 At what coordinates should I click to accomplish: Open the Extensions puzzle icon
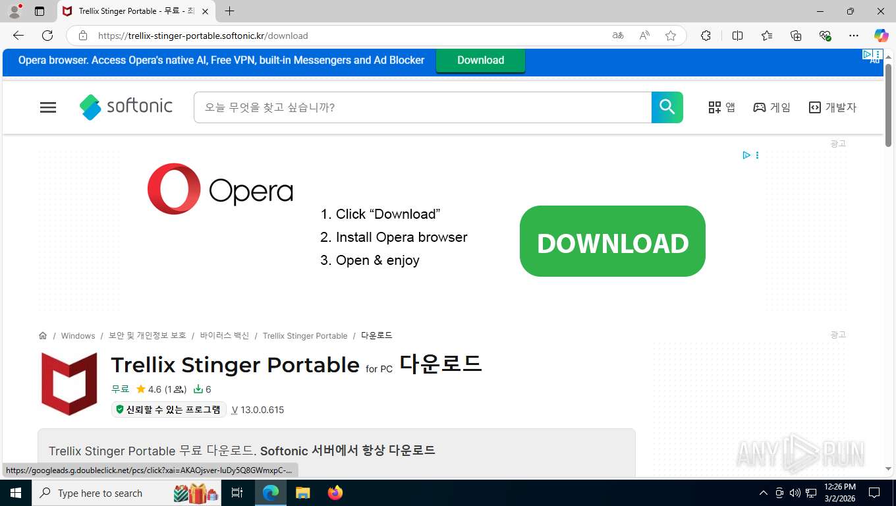pyautogui.click(x=706, y=36)
